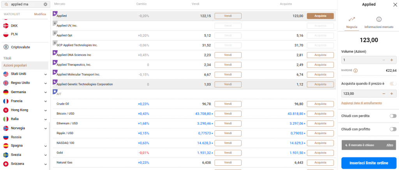
Task: Open the Margine info tooltip icon
Action: pyautogui.click(x=355, y=71)
